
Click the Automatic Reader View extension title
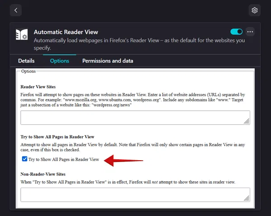tap(66, 32)
